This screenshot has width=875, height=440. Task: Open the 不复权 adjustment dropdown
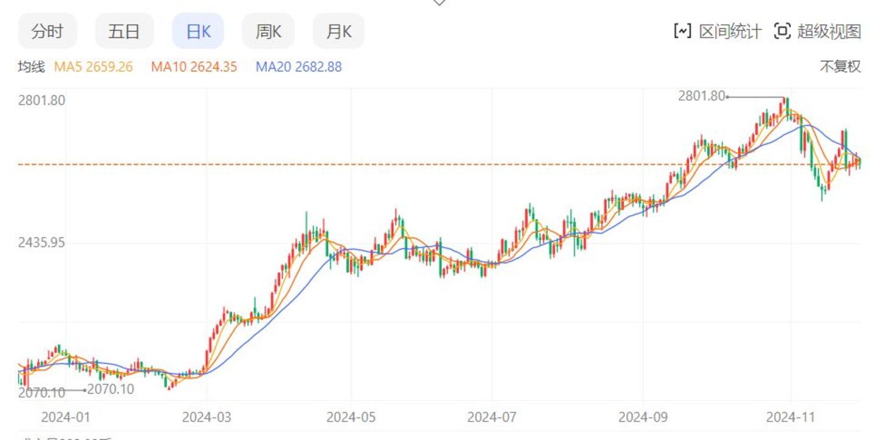pos(840,67)
